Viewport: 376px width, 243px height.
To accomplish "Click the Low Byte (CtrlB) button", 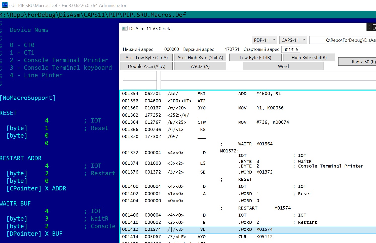I will [x=255, y=58].
